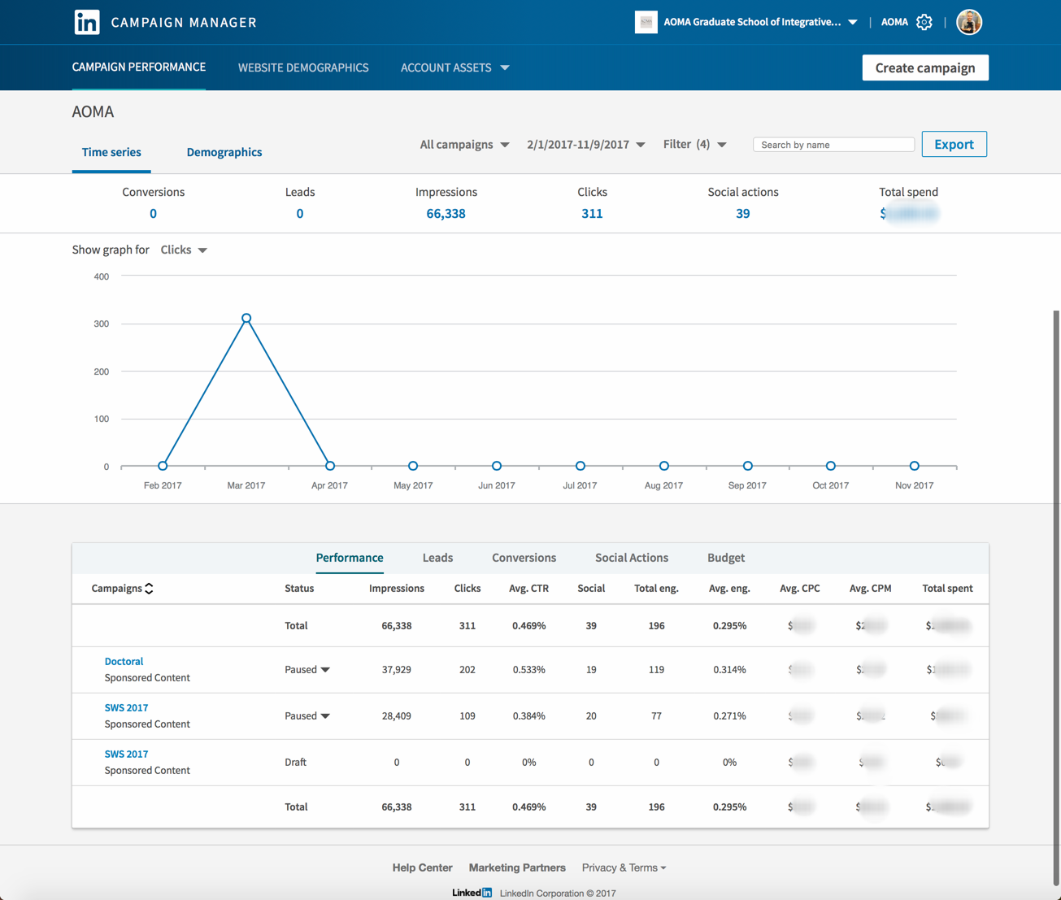The image size is (1061, 900).
Task: Click the Leads summary value 0
Action: 300,214
